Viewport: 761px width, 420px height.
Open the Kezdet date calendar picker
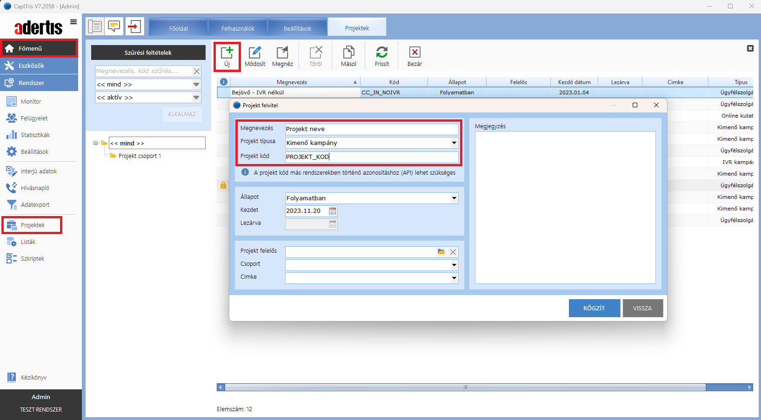333,211
